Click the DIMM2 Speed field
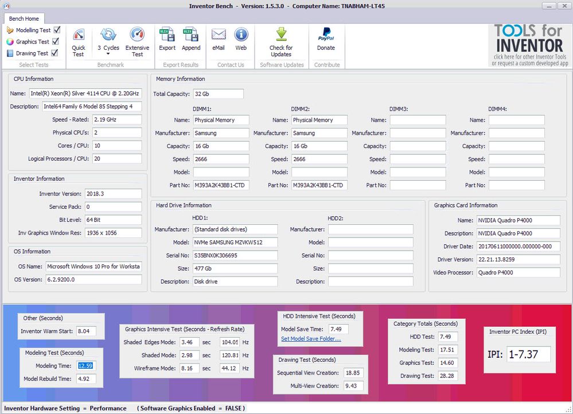The width and height of the screenshot is (573, 414). (x=319, y=159)
